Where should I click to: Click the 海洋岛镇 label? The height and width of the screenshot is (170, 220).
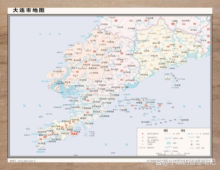click(185, 120)
